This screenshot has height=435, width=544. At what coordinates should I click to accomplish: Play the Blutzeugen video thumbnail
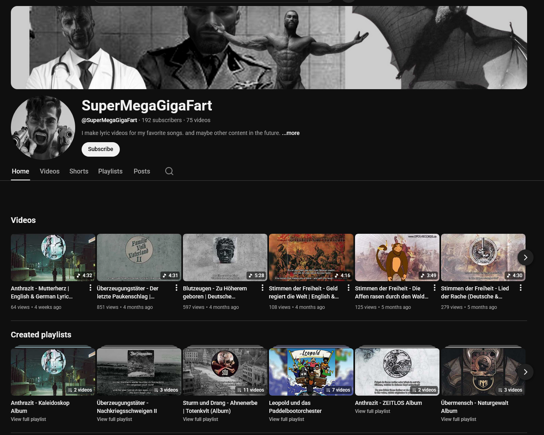coord(225,257)
